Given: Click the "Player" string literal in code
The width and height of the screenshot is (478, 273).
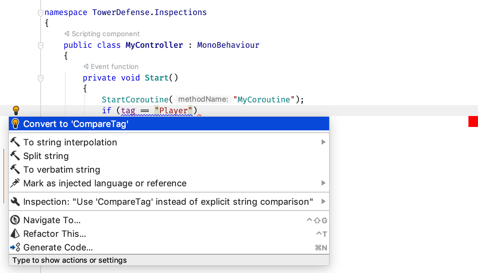Looking at the screenshot, I should tap(173, 111).
